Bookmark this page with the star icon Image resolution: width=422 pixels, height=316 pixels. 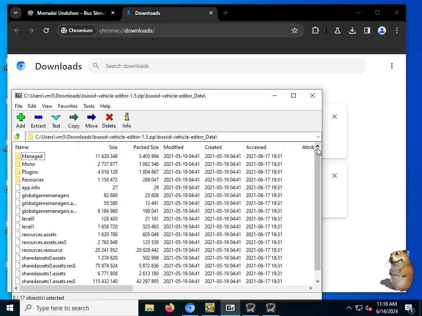click(x=295, y=30)
